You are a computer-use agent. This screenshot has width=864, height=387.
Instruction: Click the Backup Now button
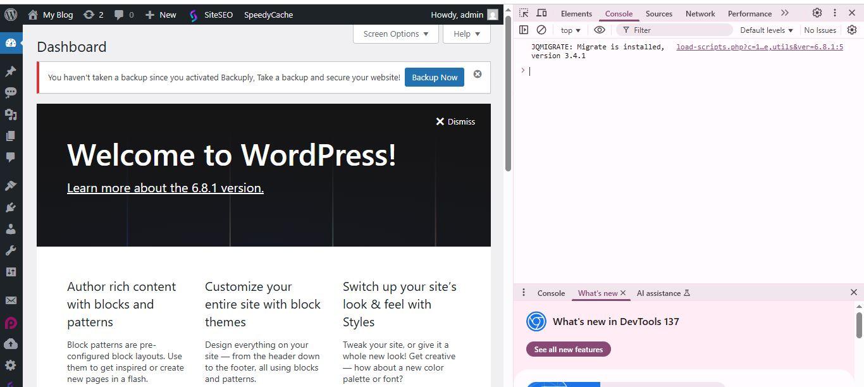coord(435,77)
